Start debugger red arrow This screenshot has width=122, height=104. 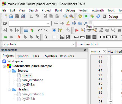pyautogui.click(x=77, y=30)
